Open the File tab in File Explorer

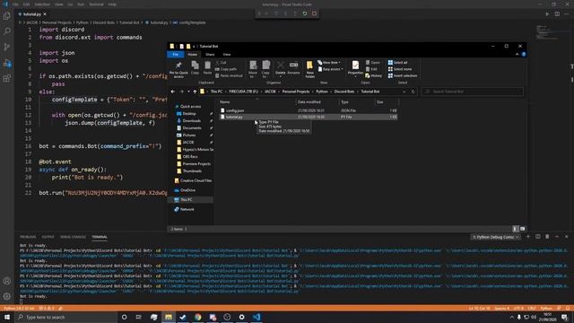(176, 54)
